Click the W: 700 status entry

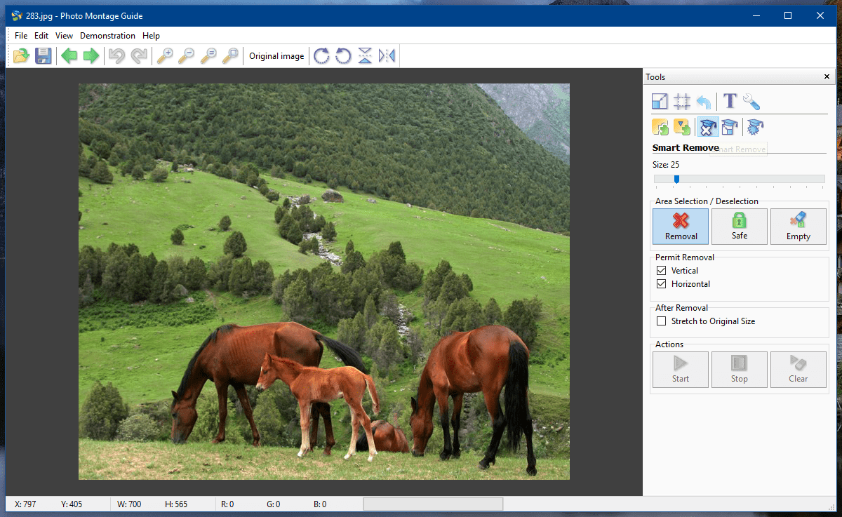(129, 504)
